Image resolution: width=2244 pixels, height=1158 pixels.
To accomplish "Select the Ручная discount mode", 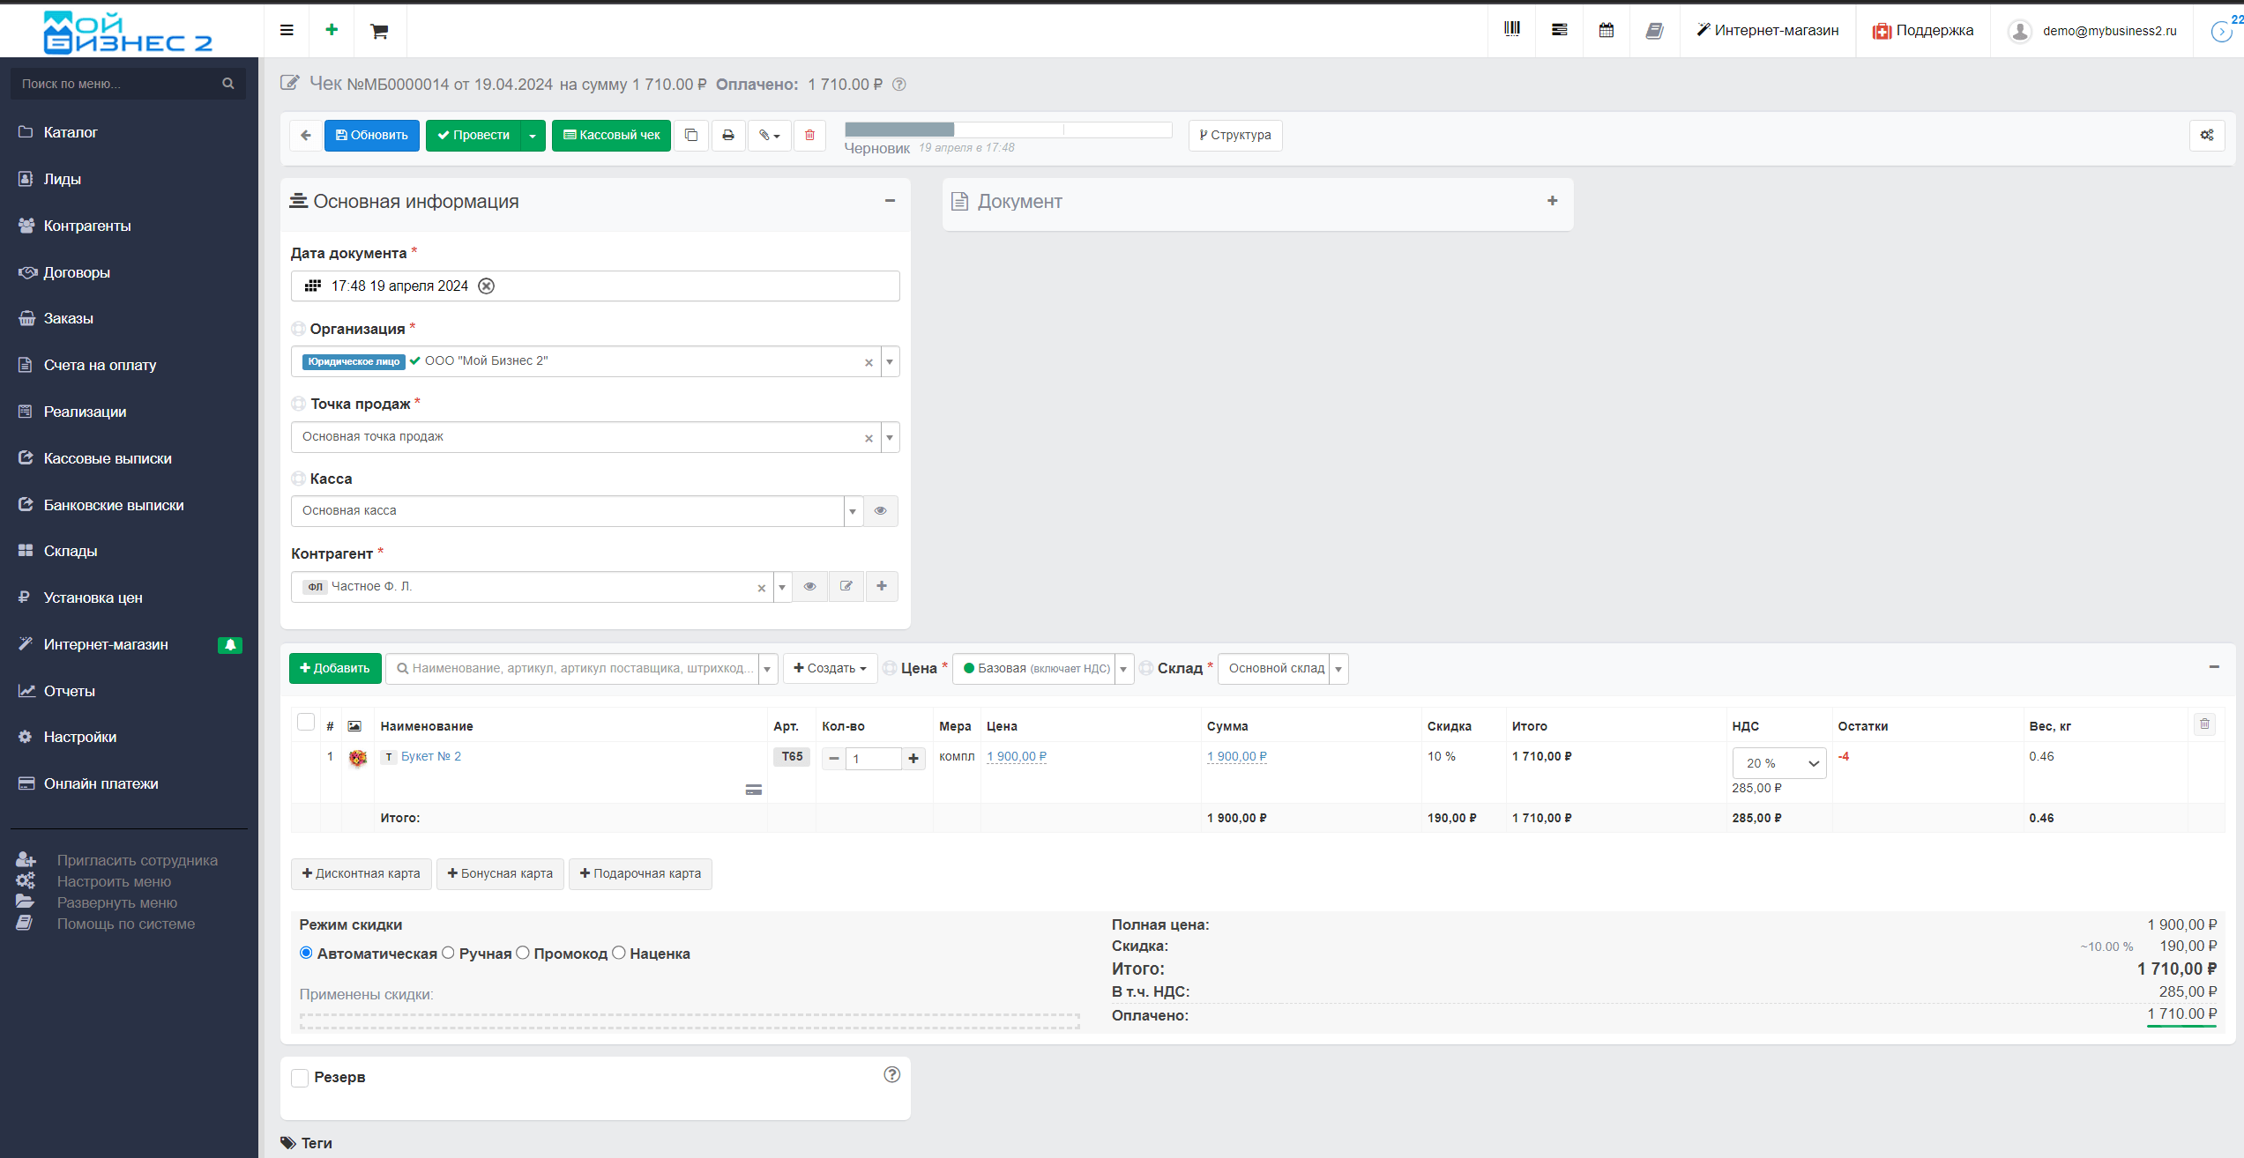I will [448, 953].
